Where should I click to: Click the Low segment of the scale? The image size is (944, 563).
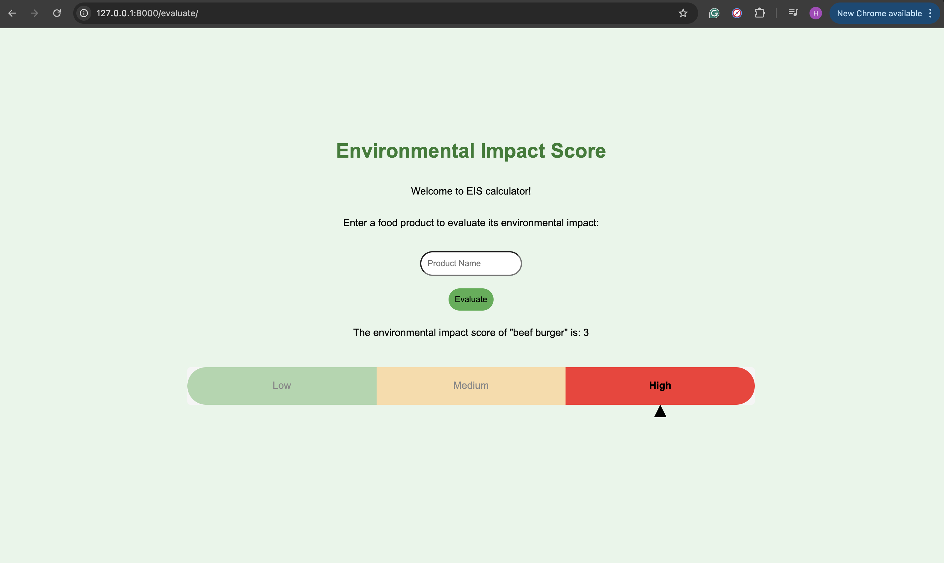tap(282, 385)
